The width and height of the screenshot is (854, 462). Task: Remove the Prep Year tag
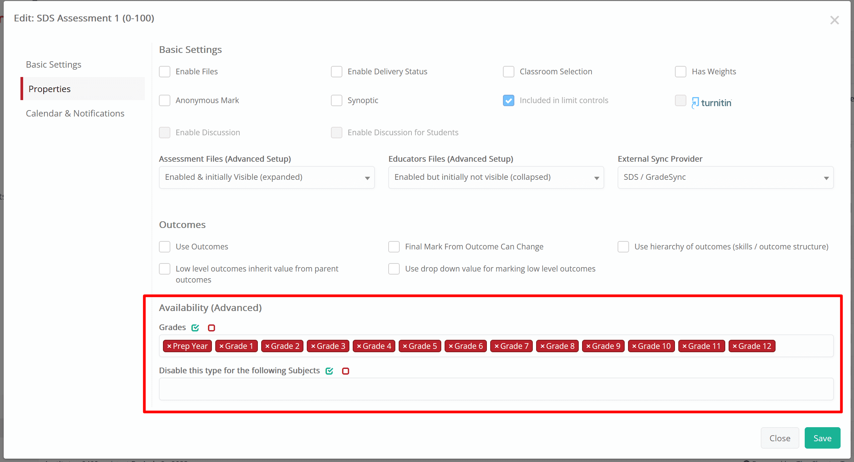point(169,346)
